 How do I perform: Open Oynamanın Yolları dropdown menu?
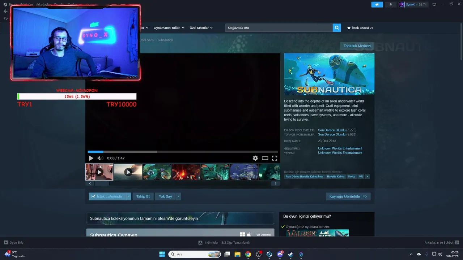point(169,28)
